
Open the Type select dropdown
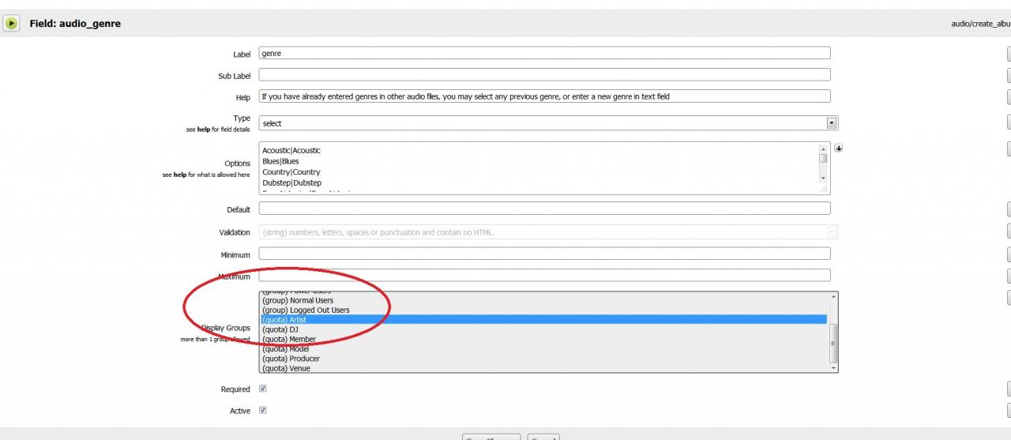(548, 123)
